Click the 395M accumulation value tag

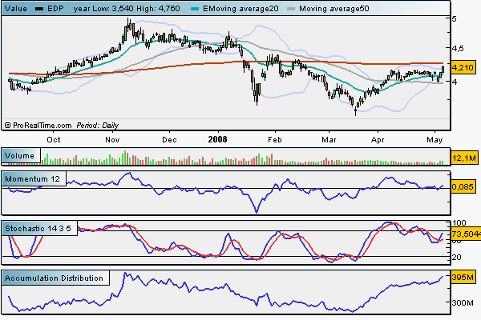pos(463,278)
